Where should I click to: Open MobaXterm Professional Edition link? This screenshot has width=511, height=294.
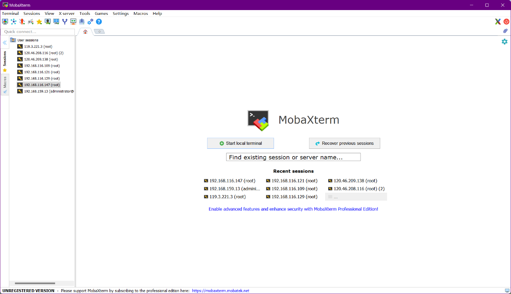[x=293, y=209]
